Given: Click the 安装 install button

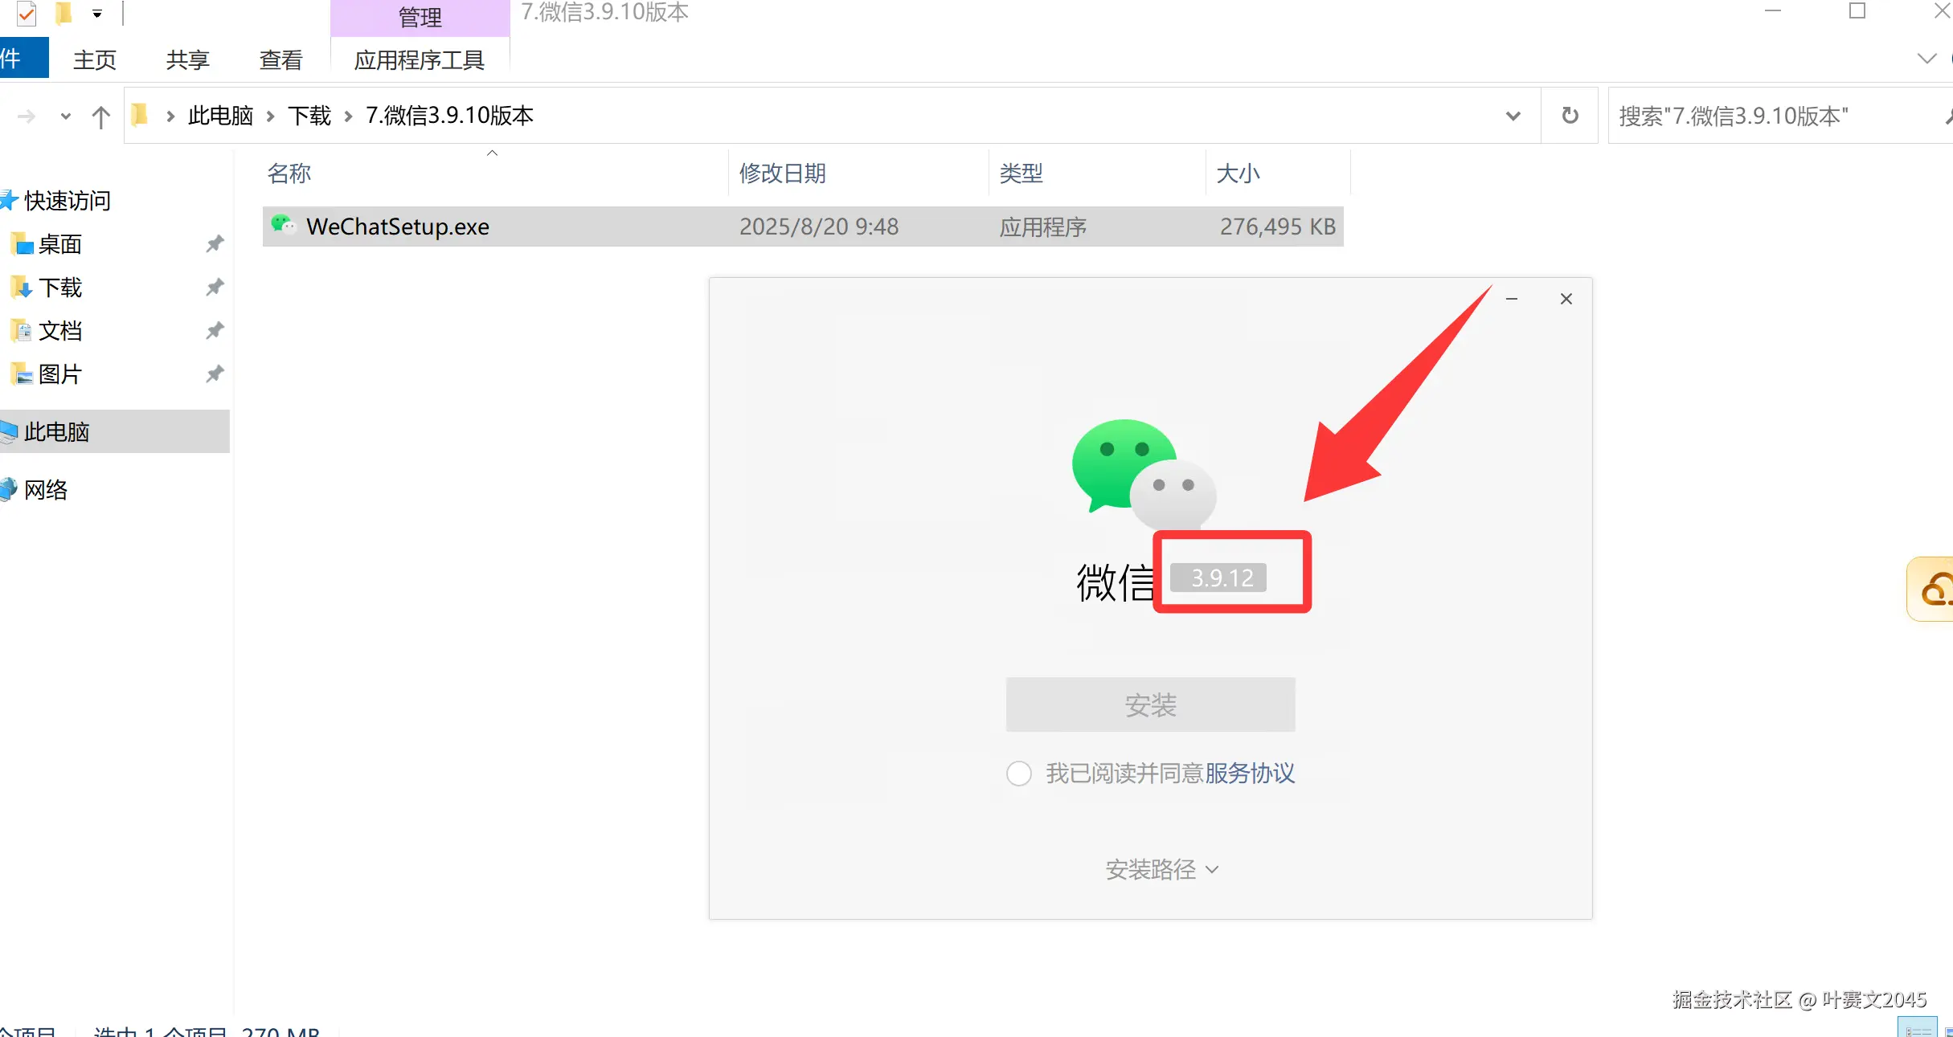Looking at the screenshot, I should (x=1150, y=704).
